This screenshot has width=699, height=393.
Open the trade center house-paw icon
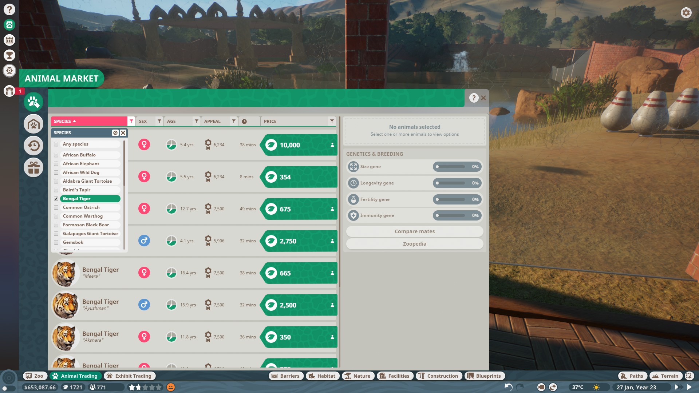point(33,124)
